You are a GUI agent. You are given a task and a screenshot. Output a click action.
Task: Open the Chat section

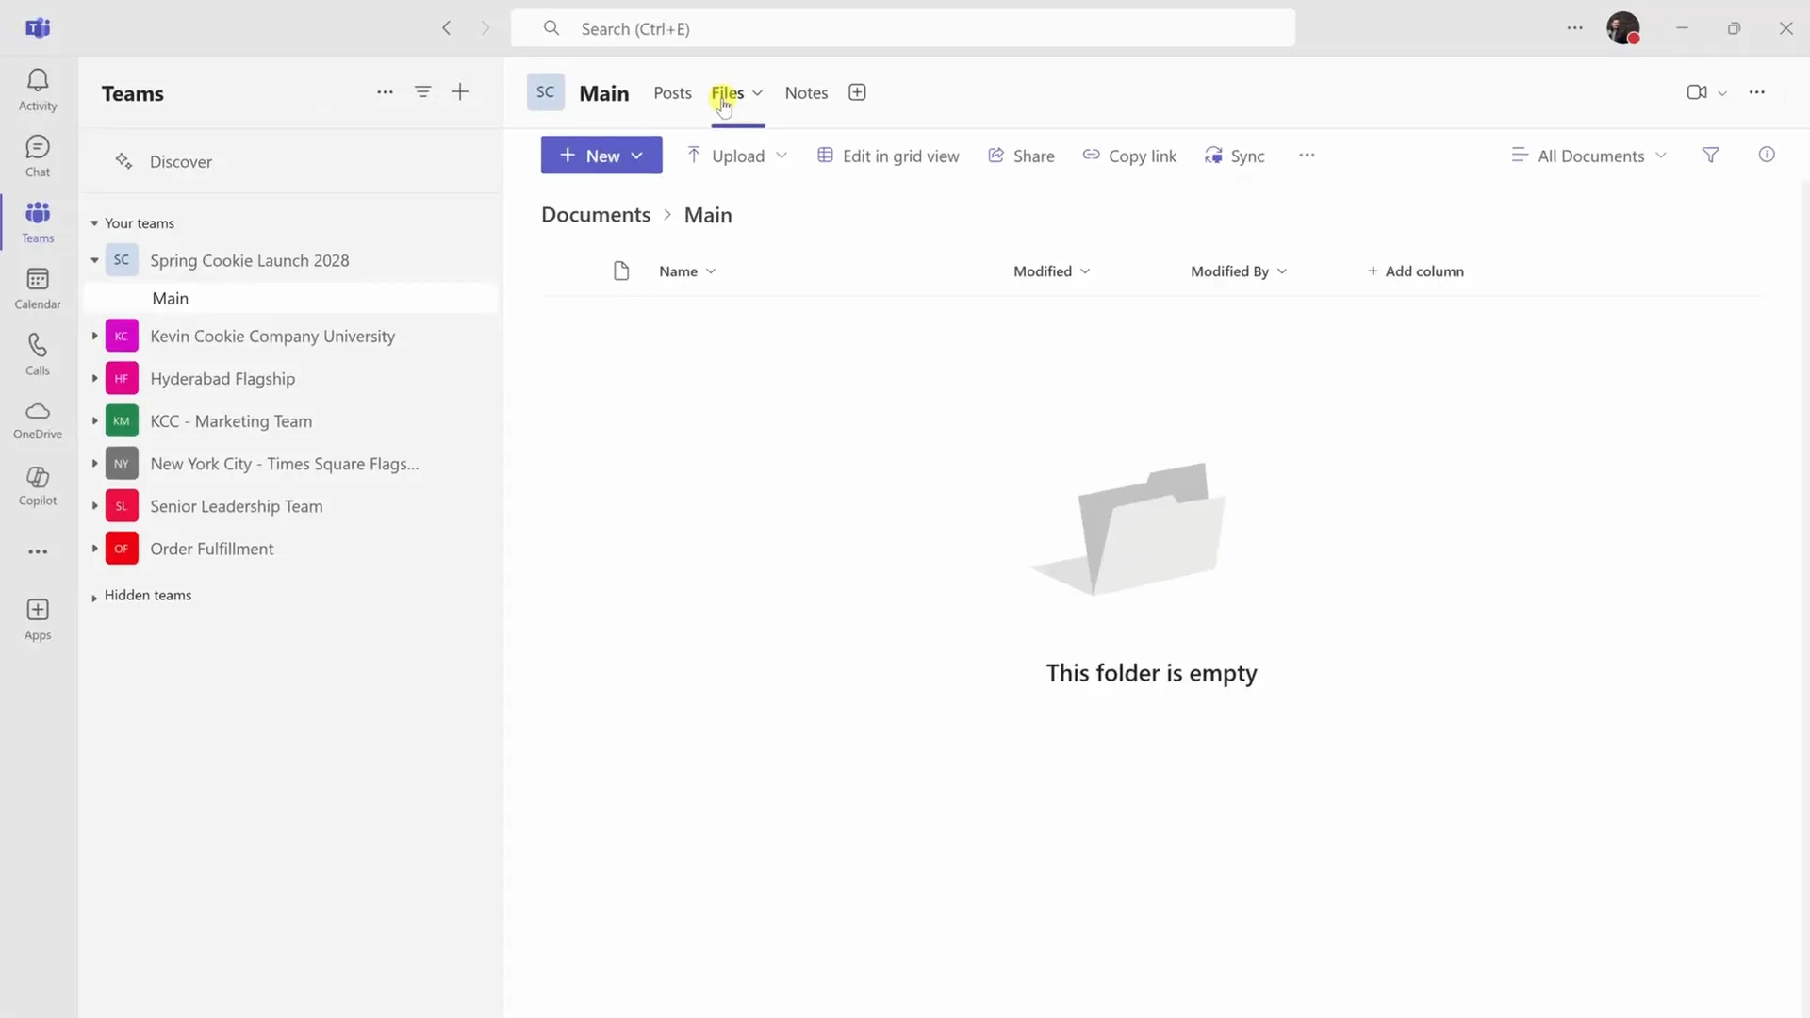click(38, 156)
